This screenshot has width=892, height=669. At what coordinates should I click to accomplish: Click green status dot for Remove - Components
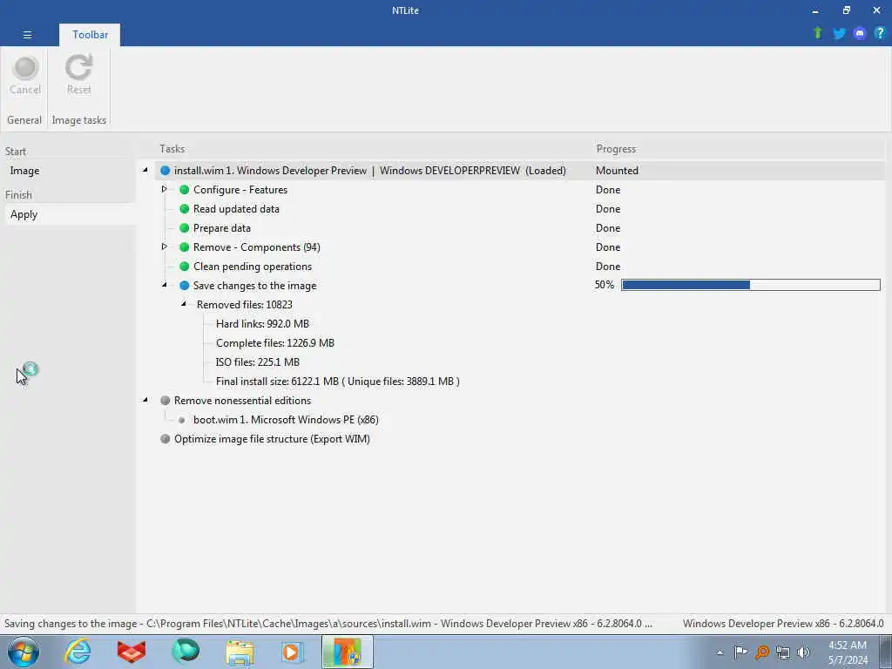[185, 247]
